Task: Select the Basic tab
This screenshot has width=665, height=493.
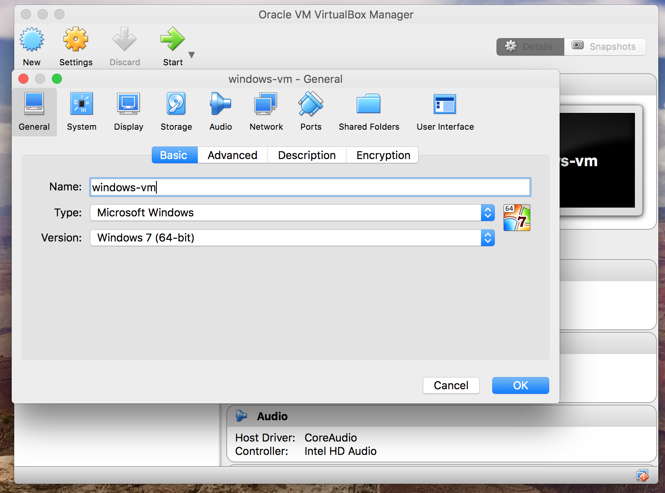Action: (x=174, y=155)
